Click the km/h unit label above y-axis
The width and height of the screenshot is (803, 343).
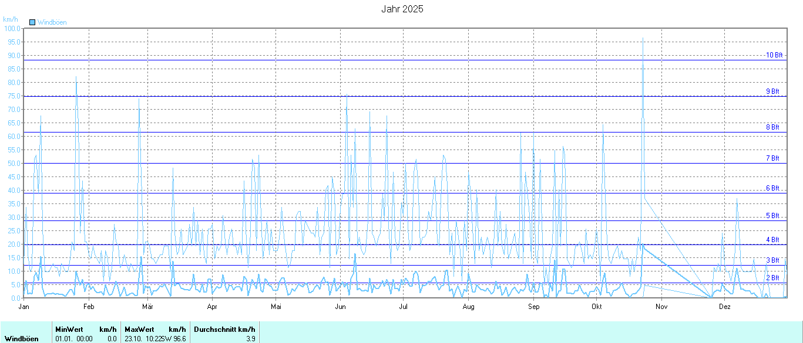click(11, 19)
